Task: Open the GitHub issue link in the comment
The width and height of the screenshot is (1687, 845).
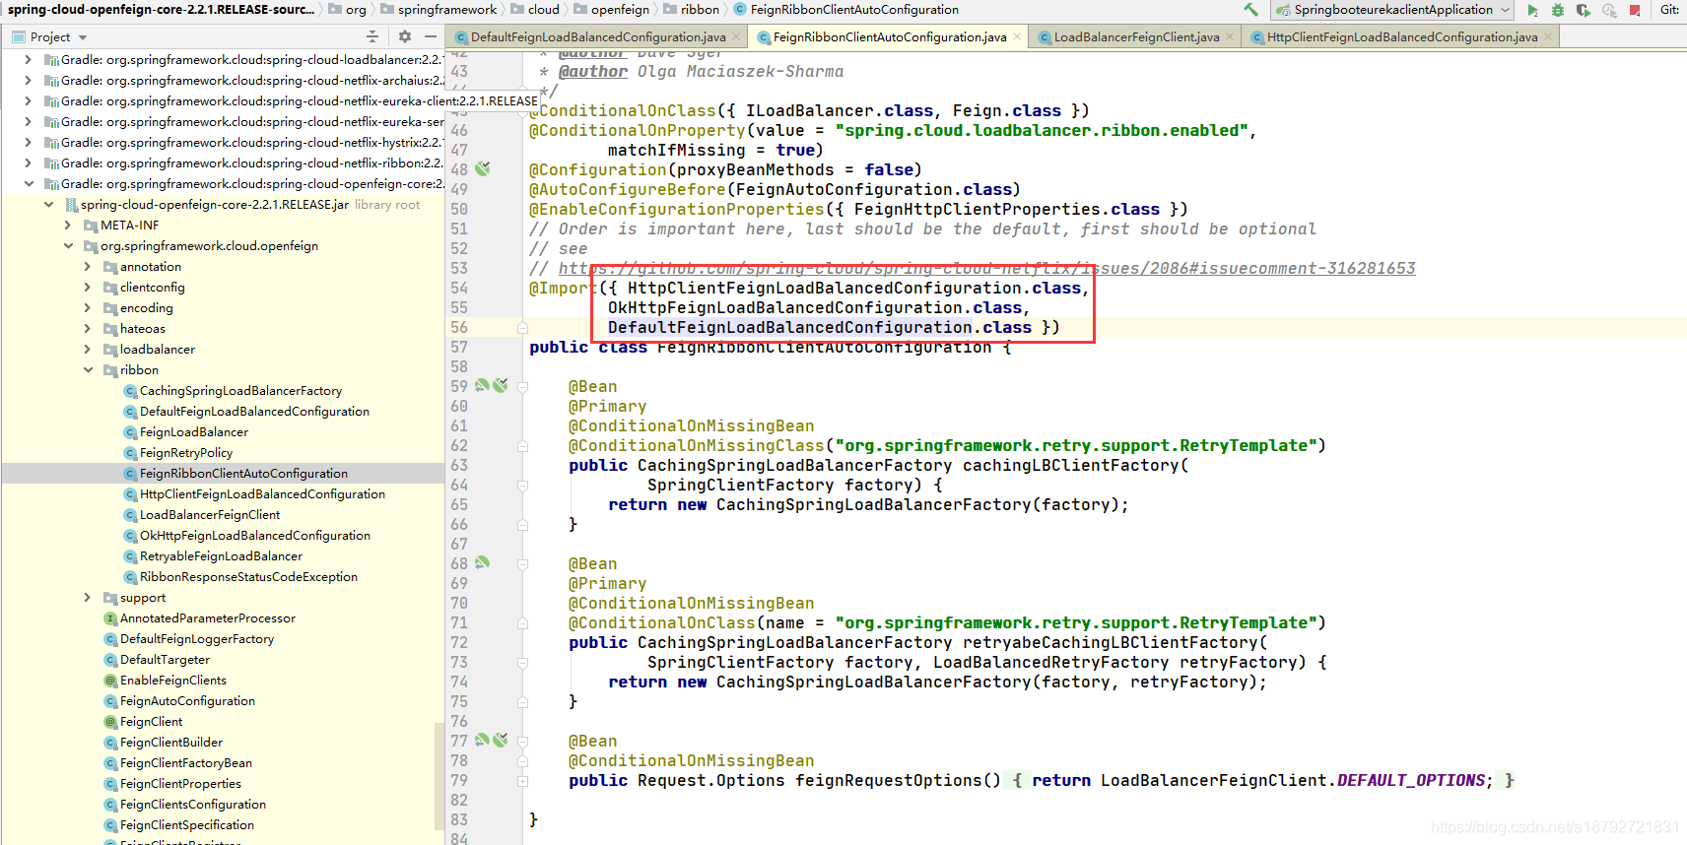Action: 986,268
